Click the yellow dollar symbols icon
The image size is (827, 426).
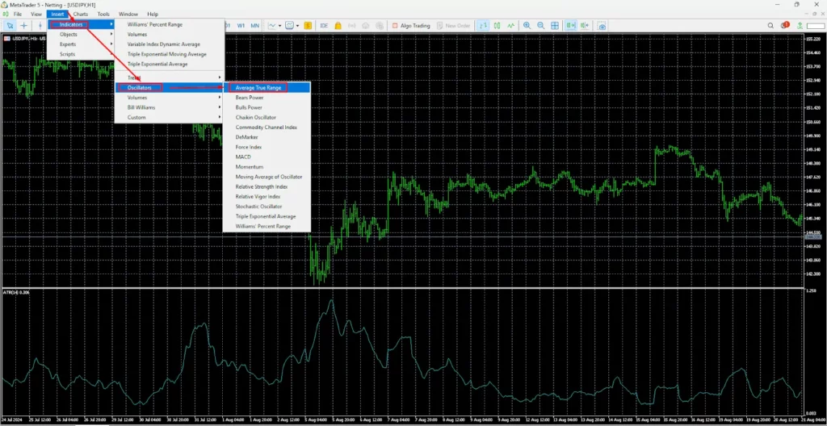coord(308,25)
